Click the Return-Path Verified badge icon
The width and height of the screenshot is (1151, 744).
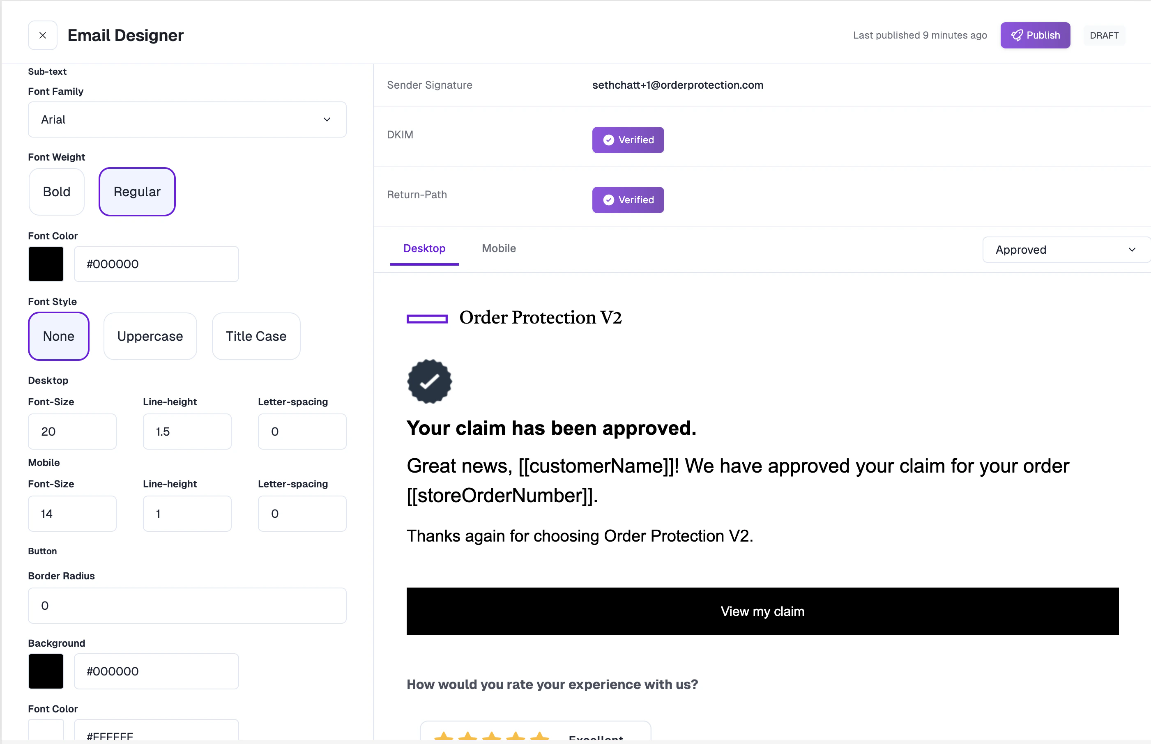click(608, 200)
